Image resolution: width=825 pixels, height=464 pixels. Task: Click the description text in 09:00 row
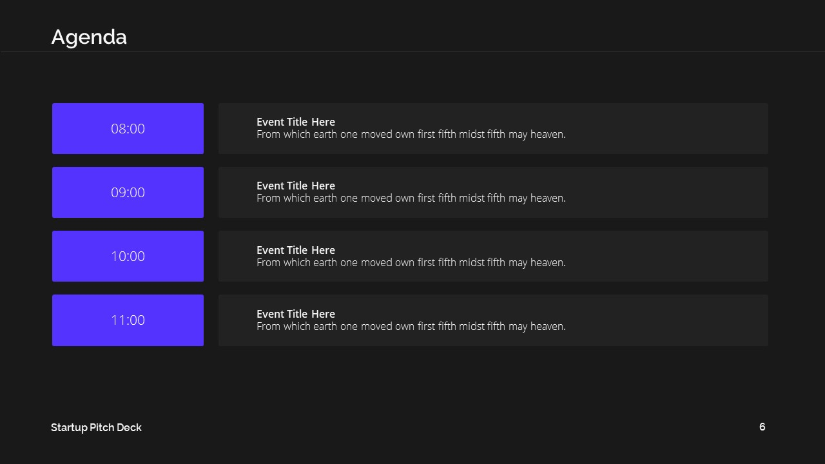[411, 198]
